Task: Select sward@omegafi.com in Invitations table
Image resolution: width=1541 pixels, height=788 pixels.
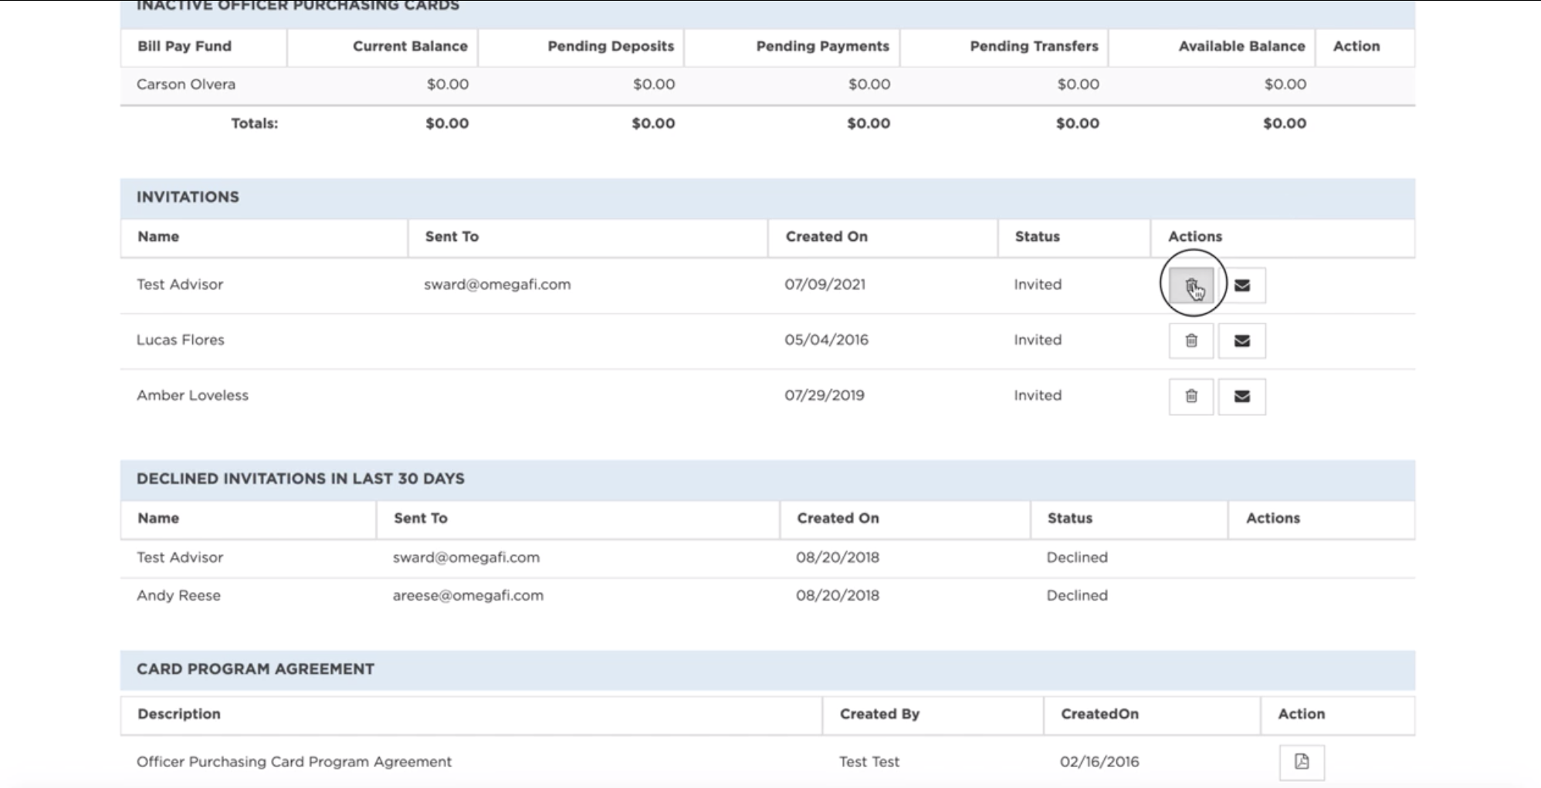Action: 497,284
